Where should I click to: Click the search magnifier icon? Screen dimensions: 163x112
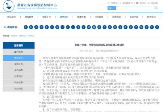[x=156, y=8]
